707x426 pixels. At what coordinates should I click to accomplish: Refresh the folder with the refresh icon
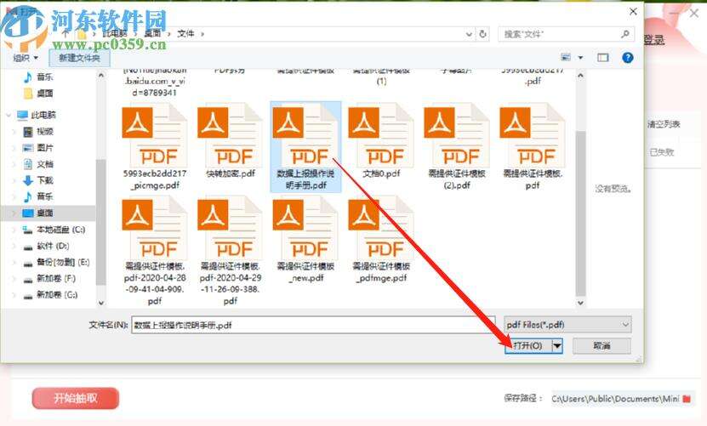click(x=482, y=34)
